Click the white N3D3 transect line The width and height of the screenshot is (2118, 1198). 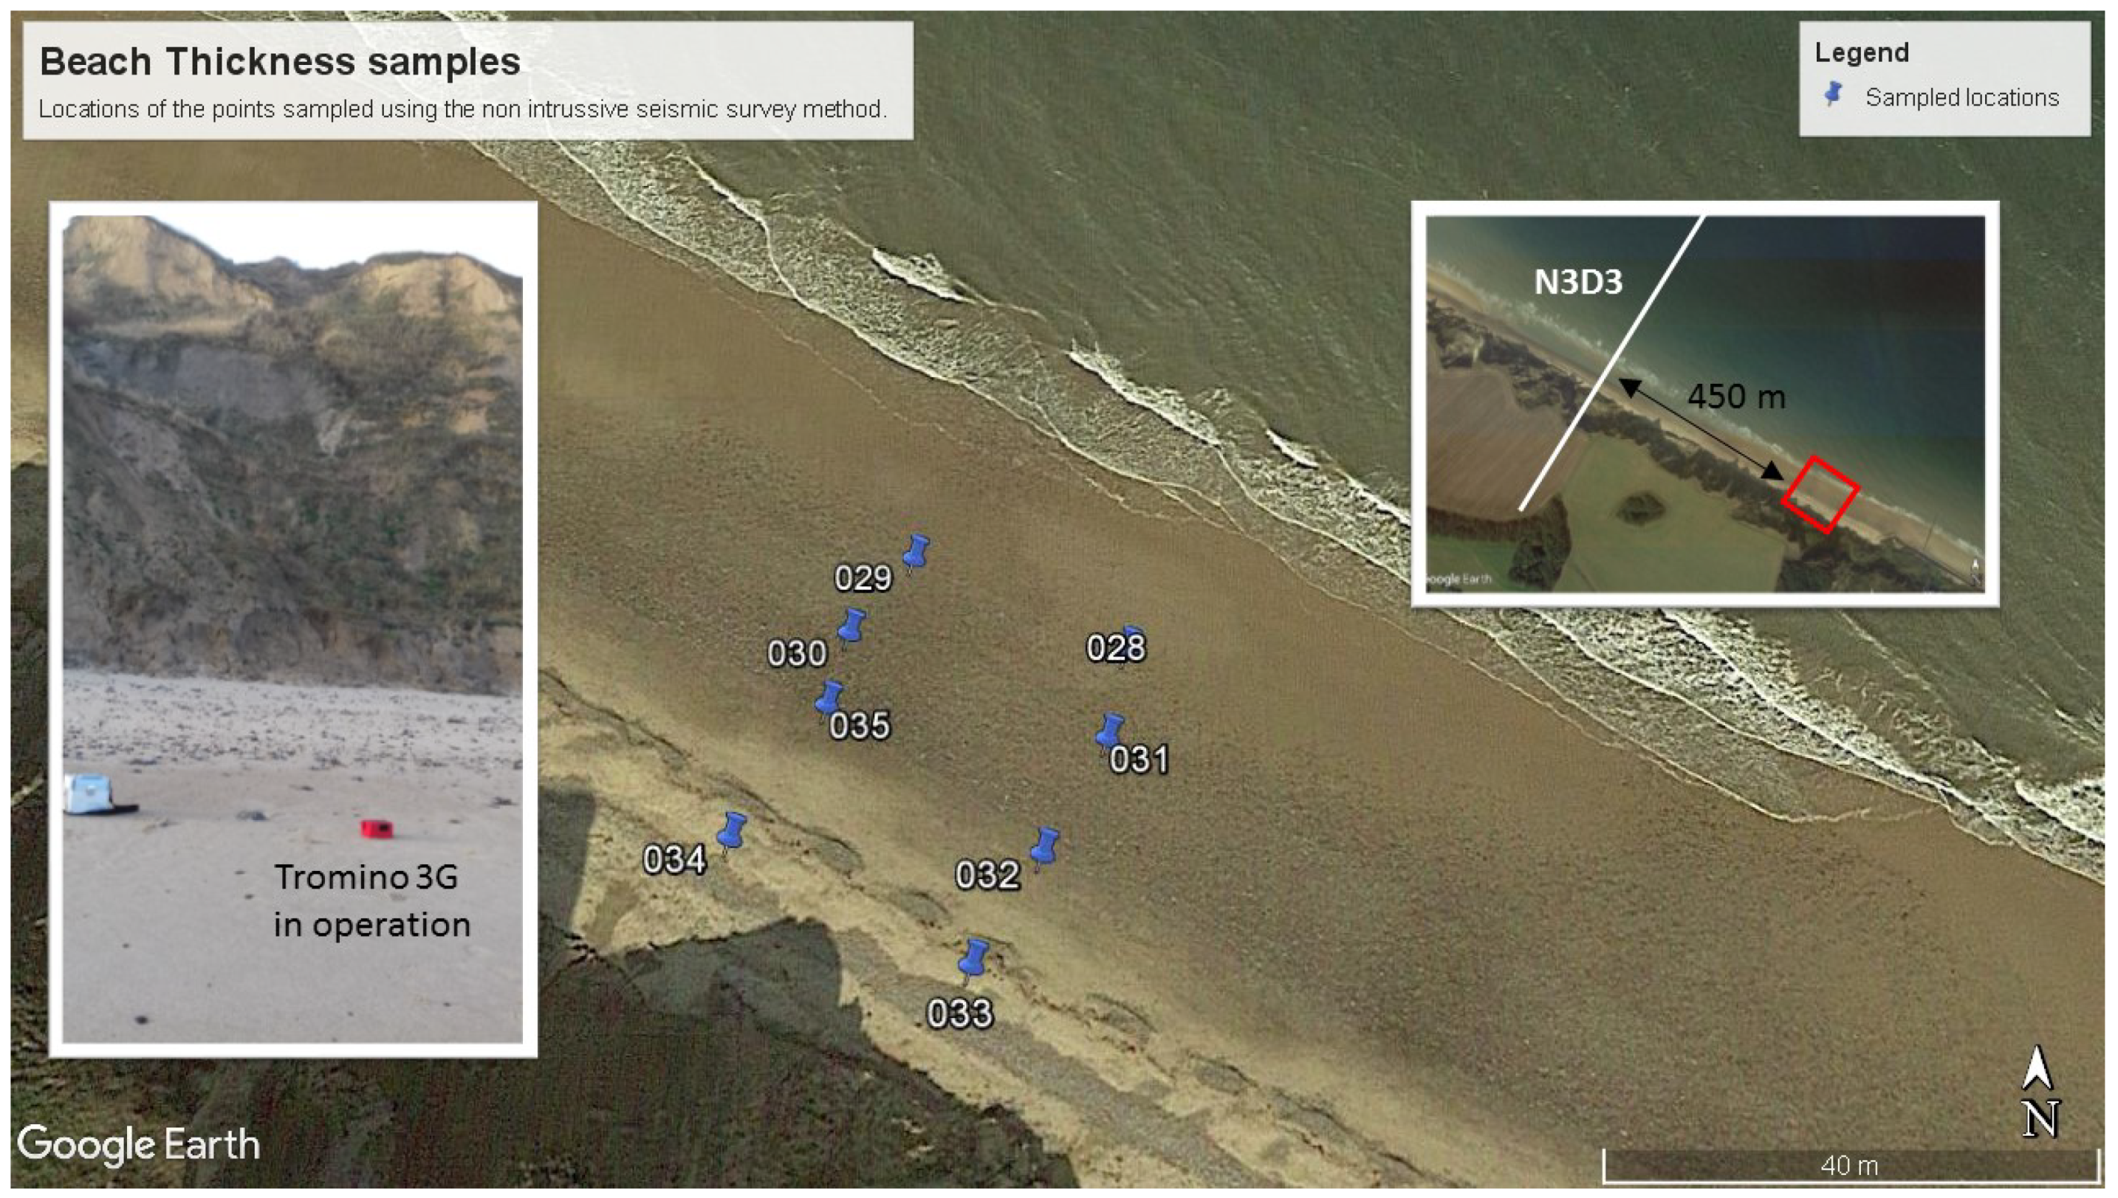pyautogui.click(x=1611, y=363)
